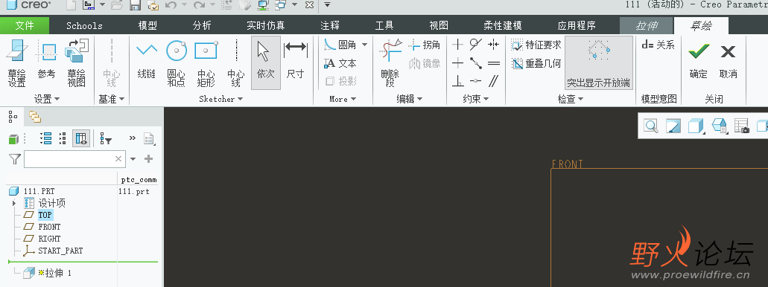Switch to the 视图 view tab

tap(438, 25)
